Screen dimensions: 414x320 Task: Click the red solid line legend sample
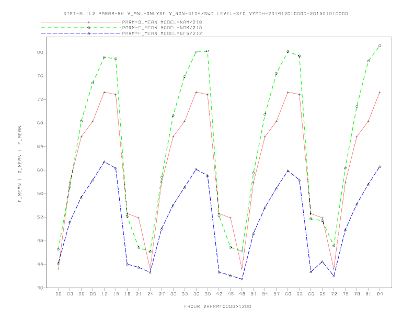pyautogui.click(x=81, y=22)
